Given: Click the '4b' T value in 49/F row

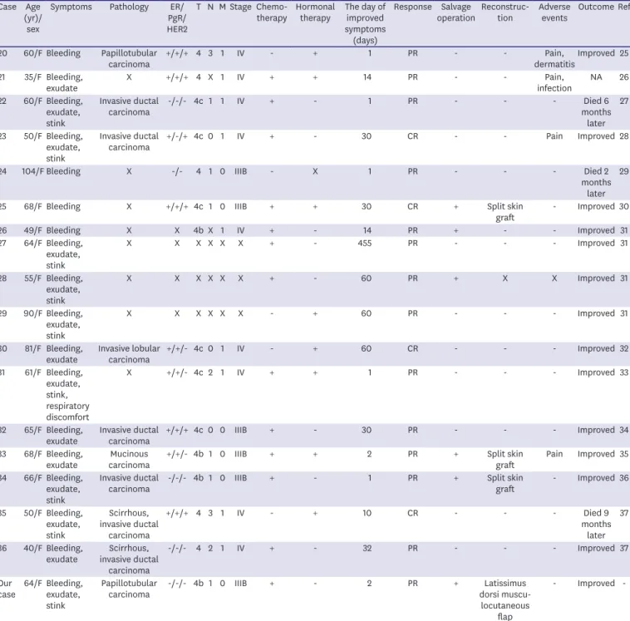Looking at the screenshot, I should coord(199,230).
